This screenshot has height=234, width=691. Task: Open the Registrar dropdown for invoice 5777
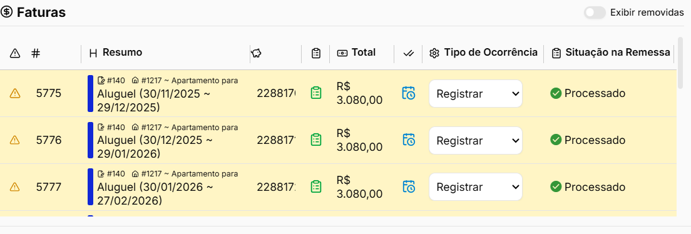(x=476, y=187)
